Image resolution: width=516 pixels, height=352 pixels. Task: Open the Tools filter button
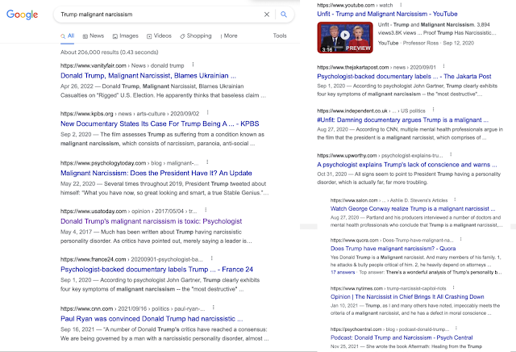(280, 36)
